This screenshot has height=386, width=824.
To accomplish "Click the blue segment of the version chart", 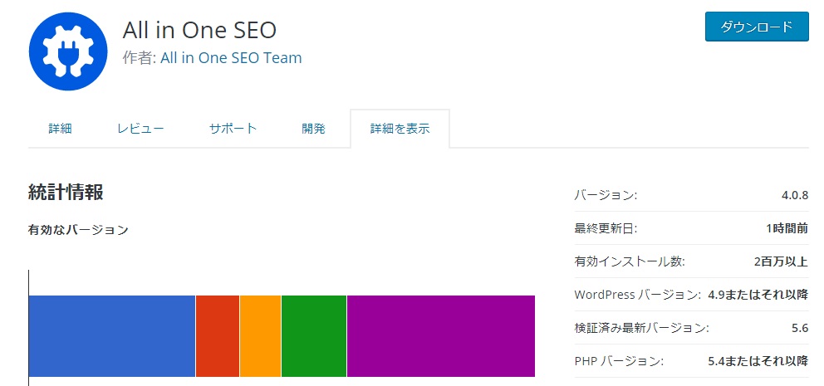I will [112, 336].
